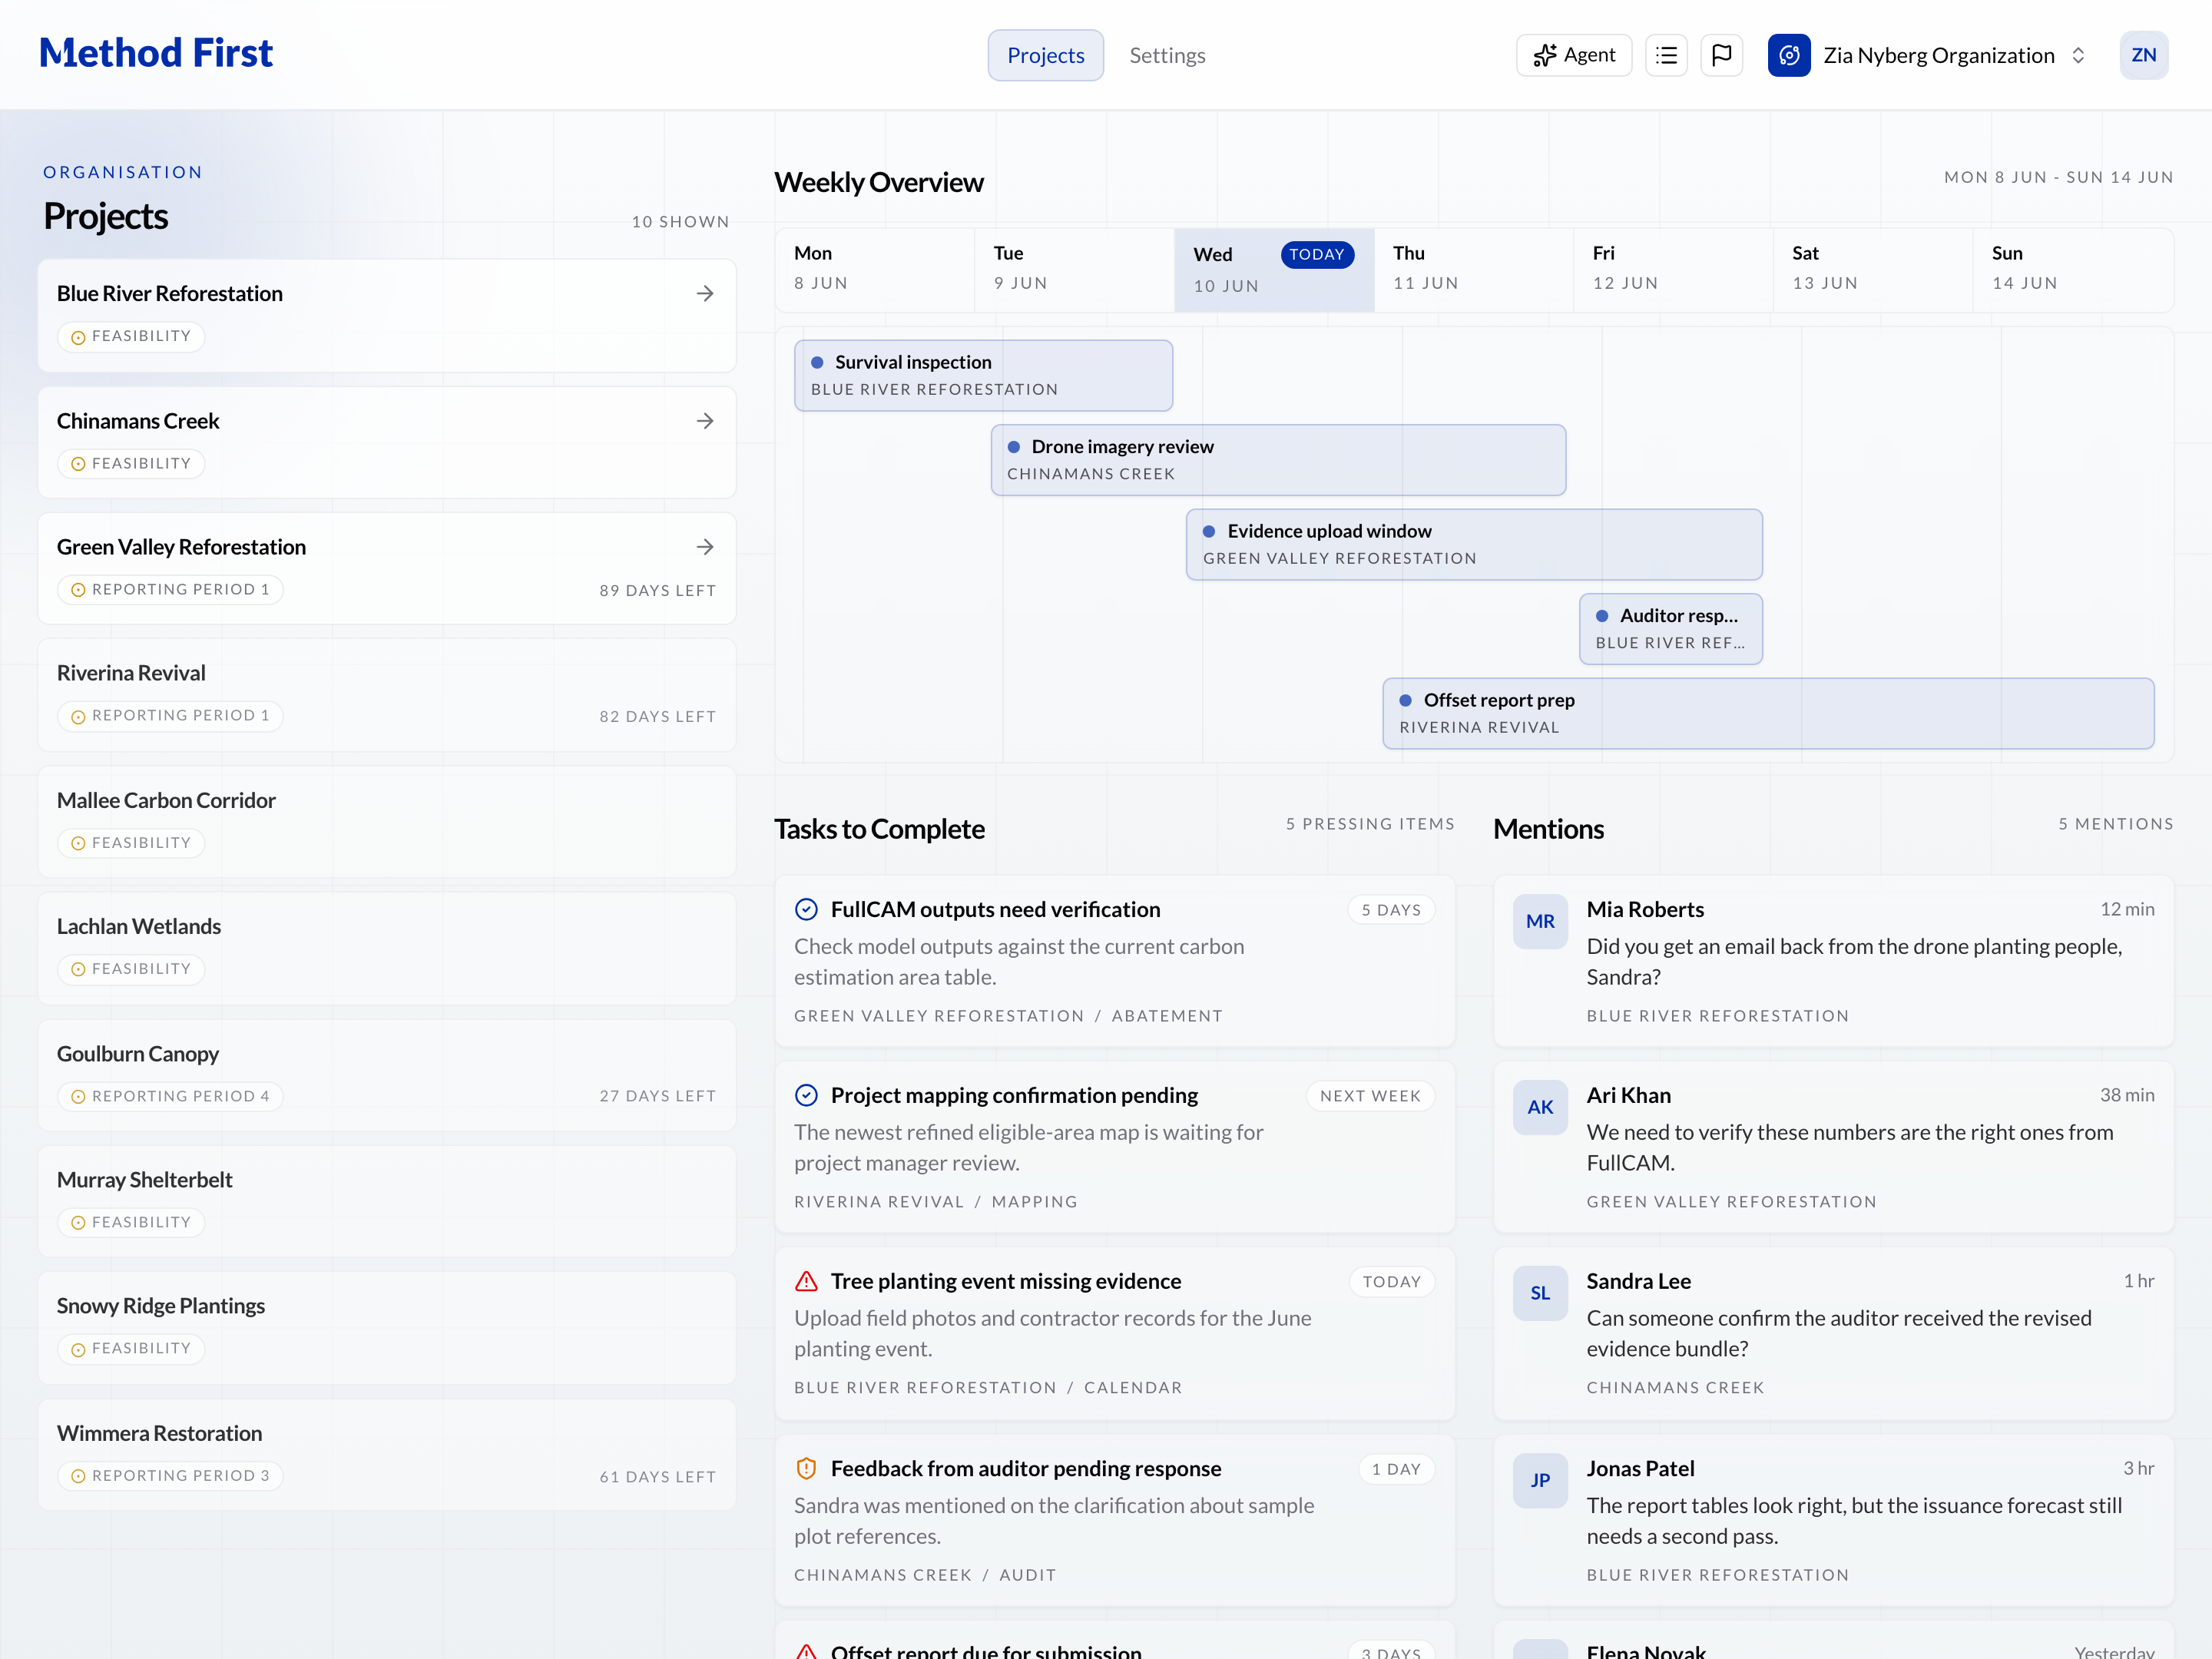Open the Goulburn Canopy project card

pos(387,1075)
